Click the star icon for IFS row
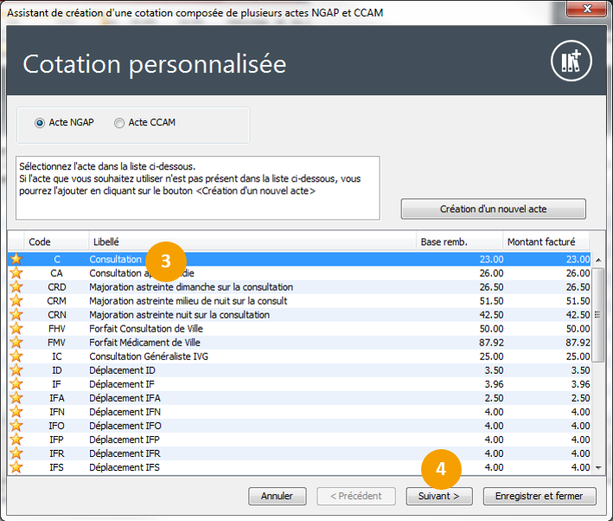 click(16, 467)
